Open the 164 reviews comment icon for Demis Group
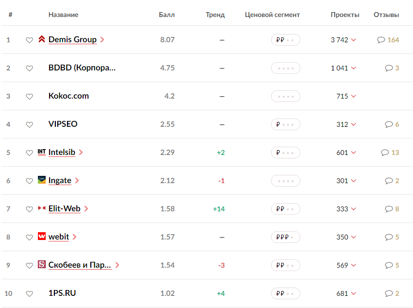This screenshot has height=308, width=413. [x=381, y=40]
